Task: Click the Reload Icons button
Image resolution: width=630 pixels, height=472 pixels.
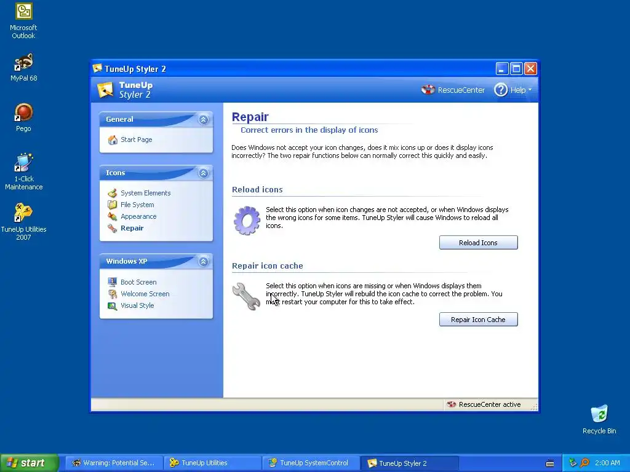Action: tap(478, 242)
